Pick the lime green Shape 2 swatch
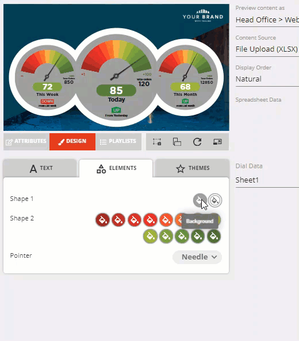 (x=150, y=236)
